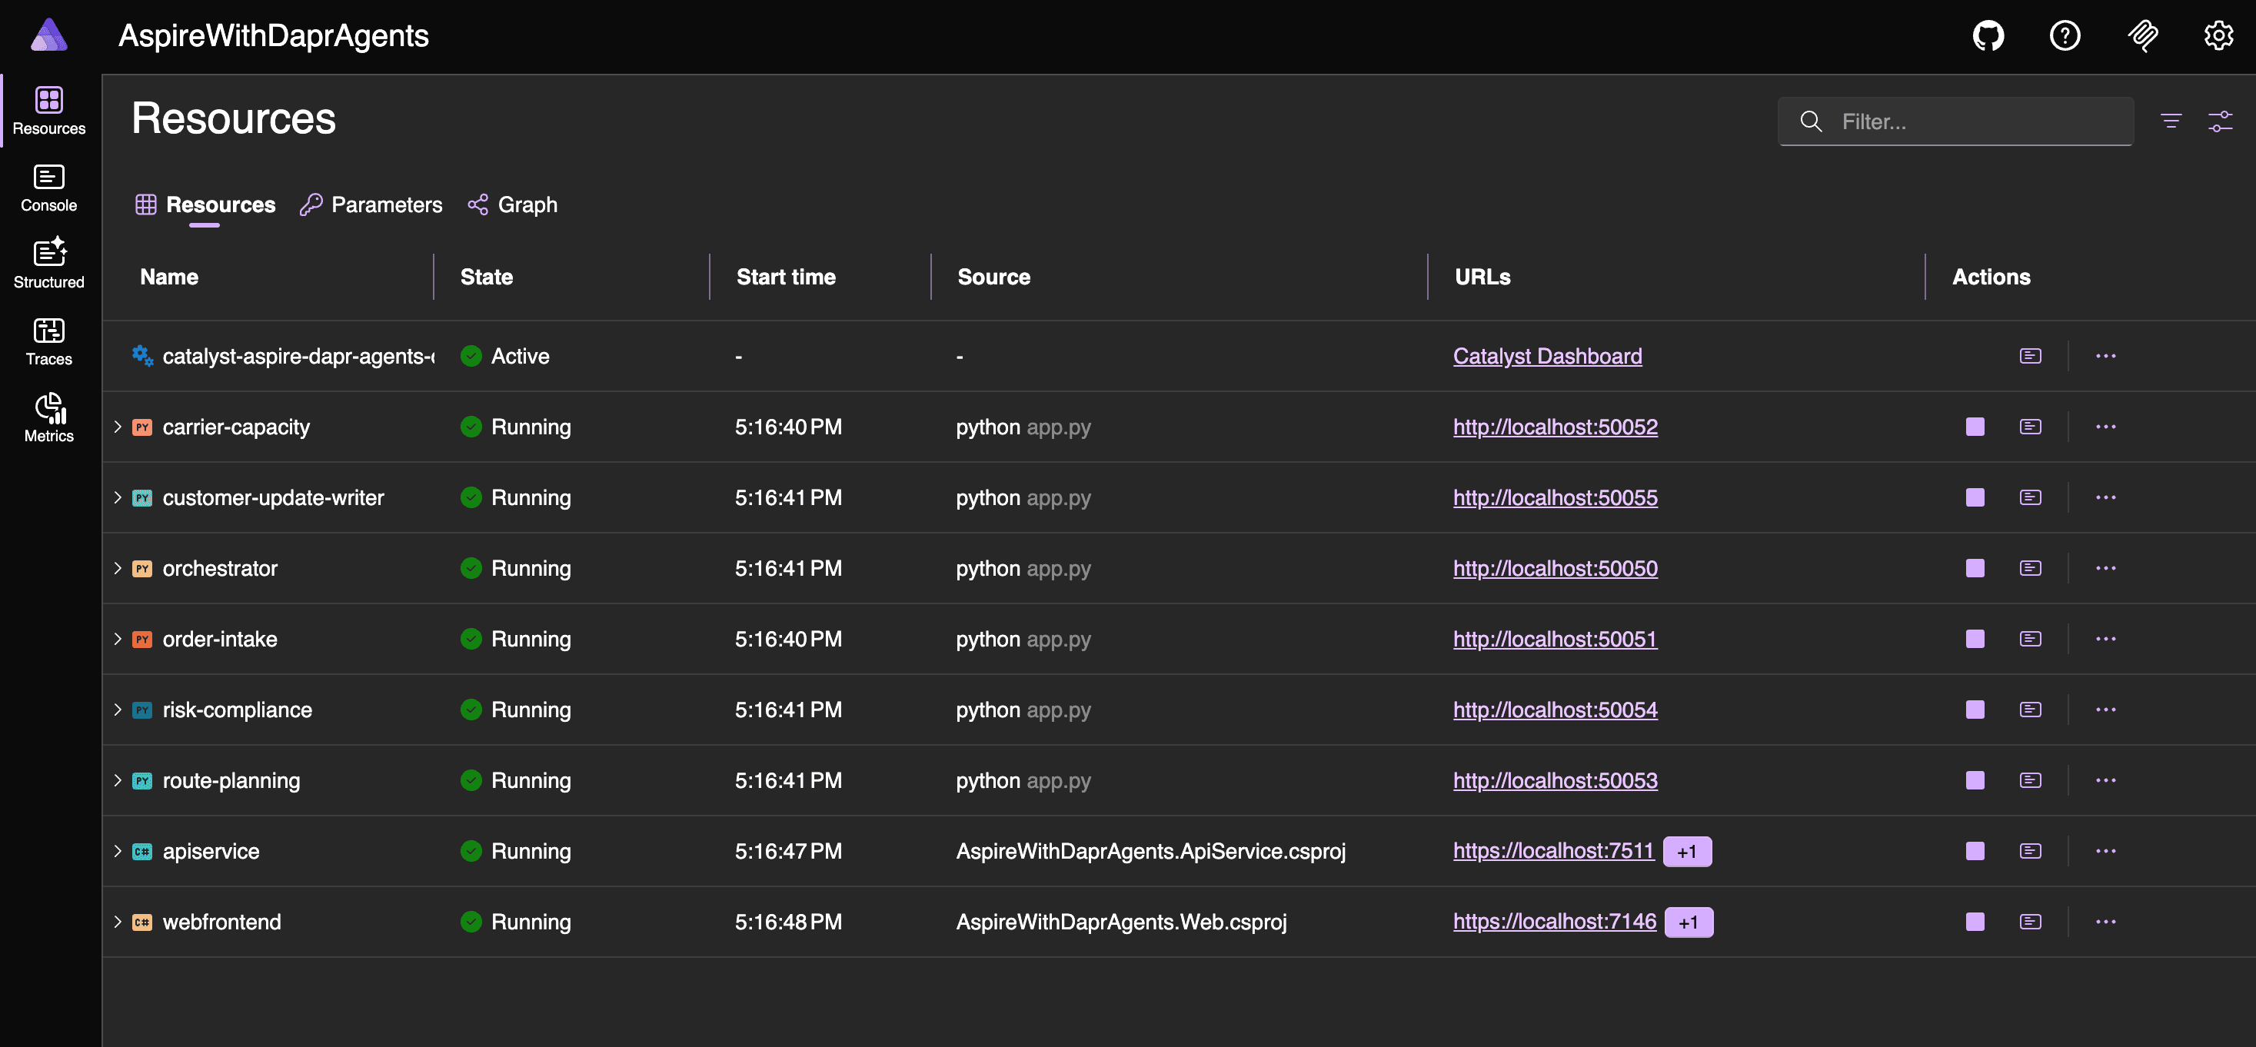The image size is (2256, 1047).
Task: Stop the route-planning resource
Action: click(x=1975, y=780)
